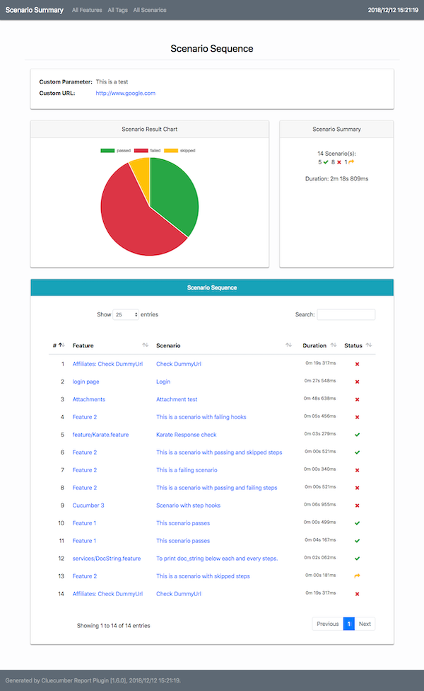Open the Scenario Summary nav brand
The image size is (424, 691).
pyautogui.click(x=35, y=10)
